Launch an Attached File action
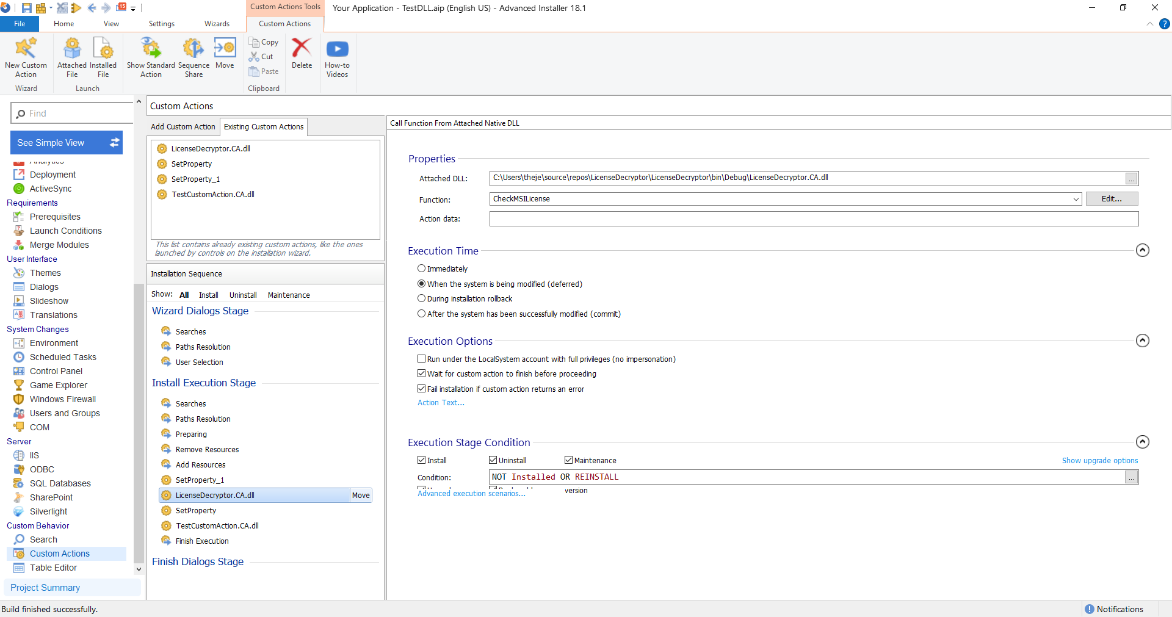1172x617 pixels. pyautogui.click(x=72, y=57)
